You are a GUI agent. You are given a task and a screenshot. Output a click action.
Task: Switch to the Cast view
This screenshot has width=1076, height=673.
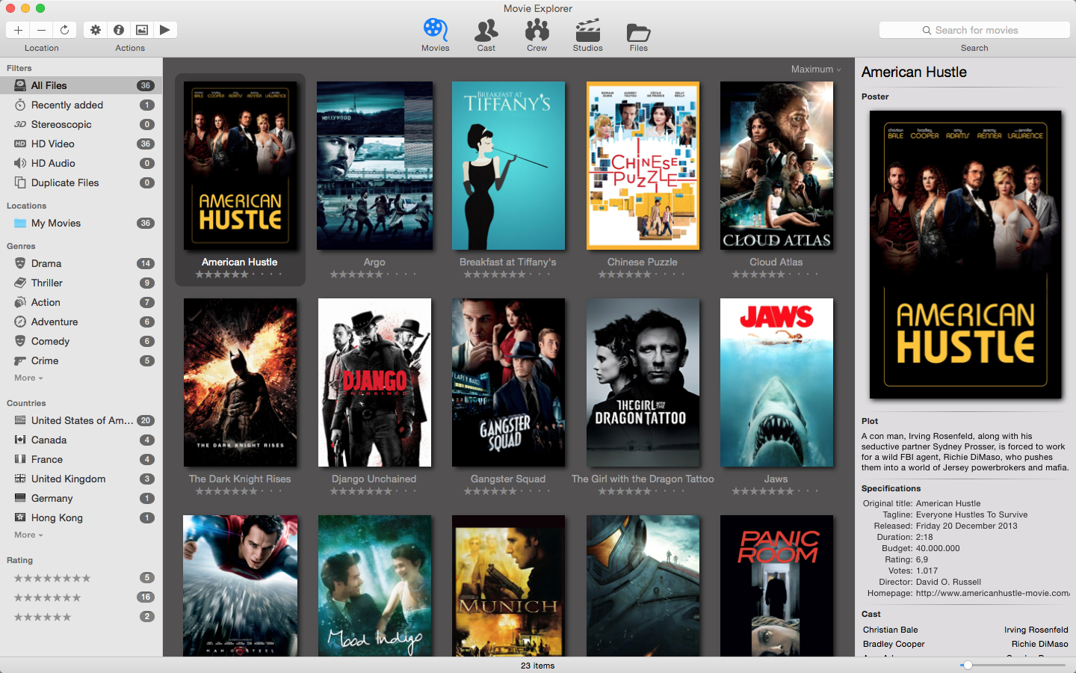(486, 35)
